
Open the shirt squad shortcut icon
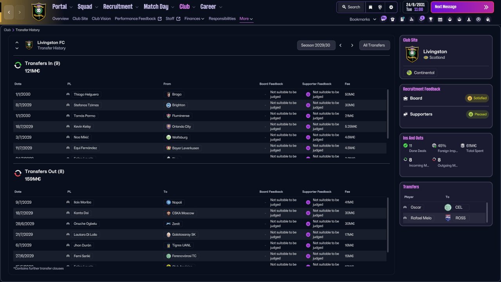pyautogui.click(x=393, y=19)
